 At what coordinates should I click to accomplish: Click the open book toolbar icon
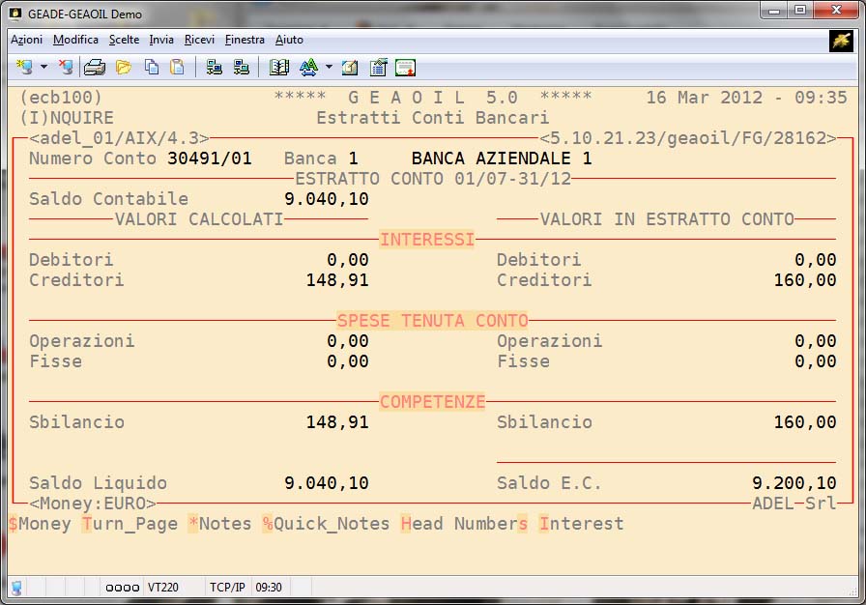[279, 68]
